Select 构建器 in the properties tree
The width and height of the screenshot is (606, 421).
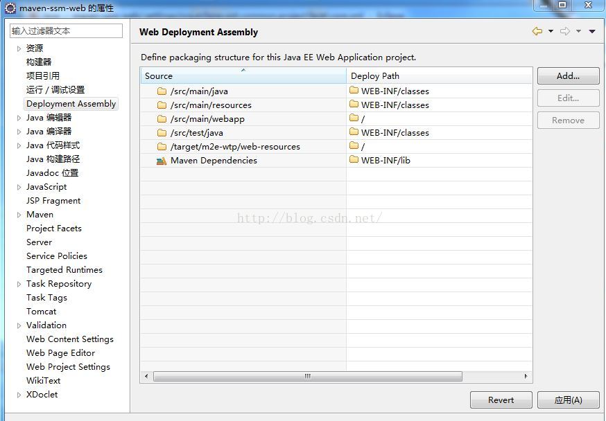tap(39, 62)
